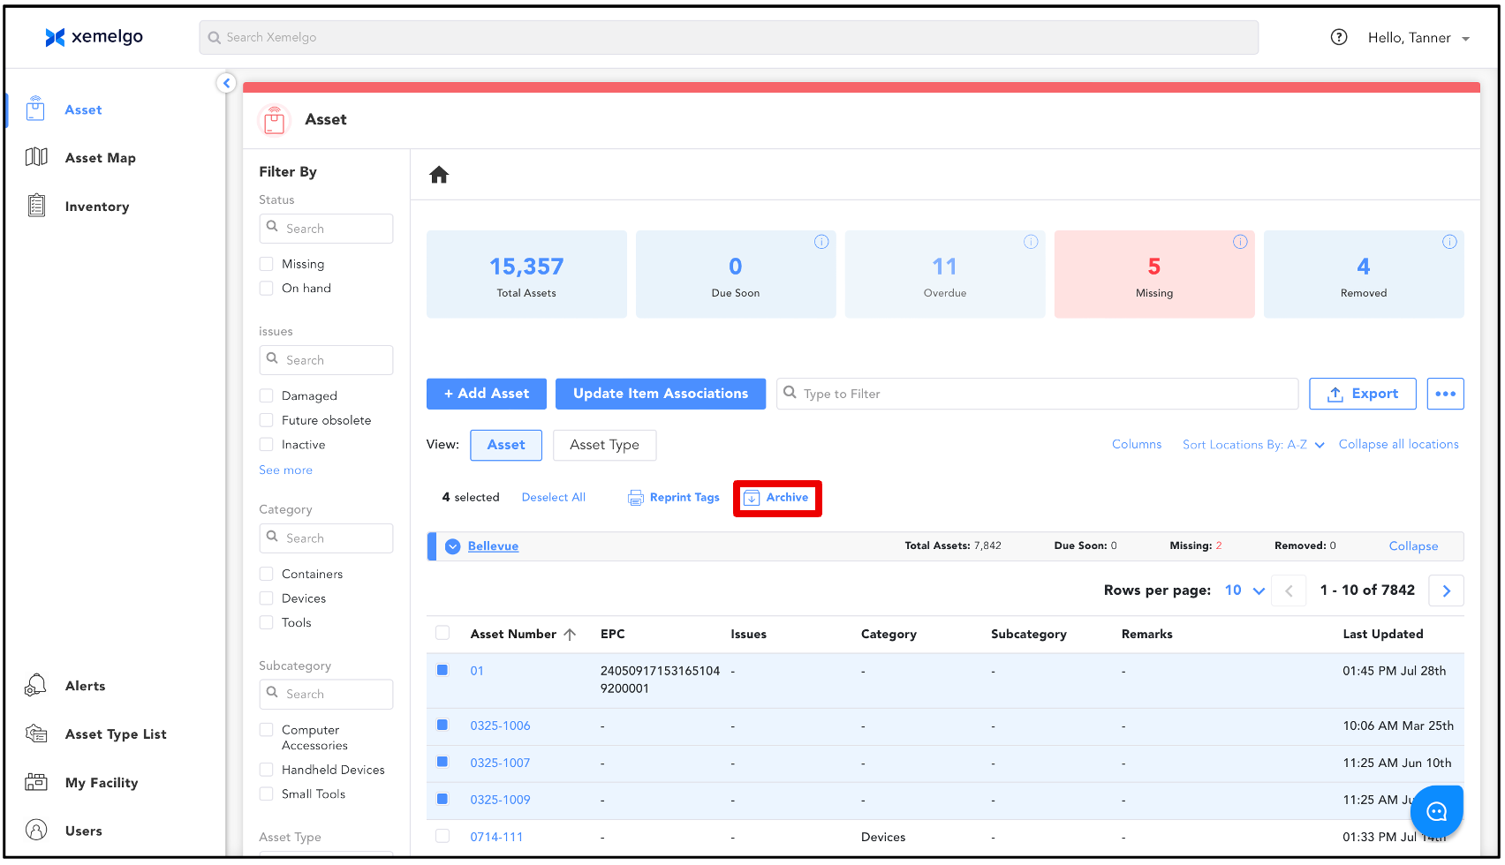Open Asset Map in sidebar
1505x865 pixels.
click(x=80, y=158)
